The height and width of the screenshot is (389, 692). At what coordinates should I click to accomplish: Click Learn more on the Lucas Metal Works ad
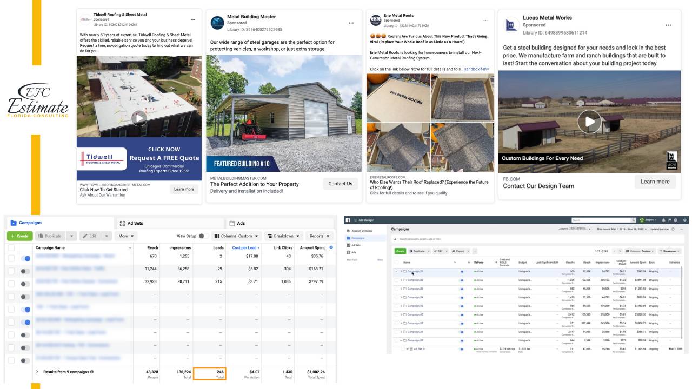(655, 182)
